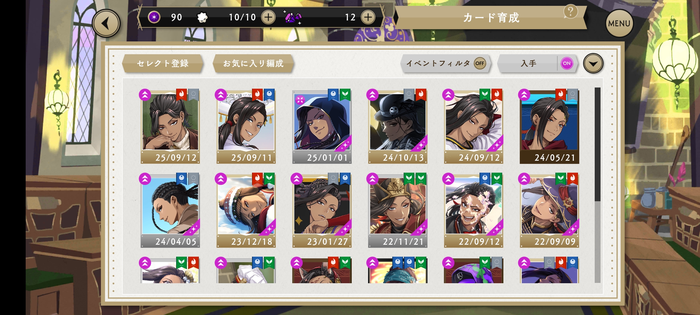Click the purple gem crystal icon

click(293, 18)
